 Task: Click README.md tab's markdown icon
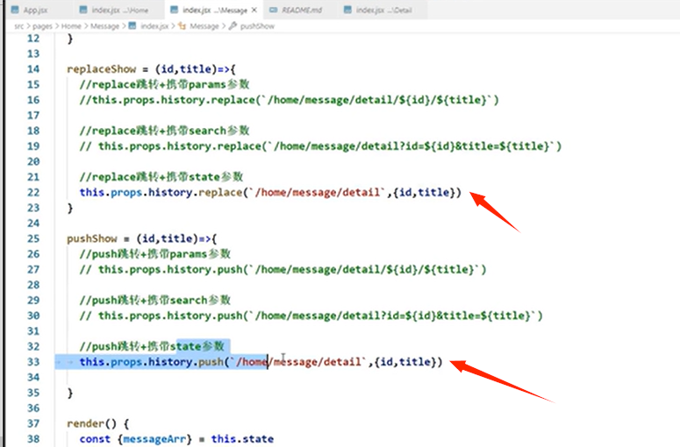point(273,10)
